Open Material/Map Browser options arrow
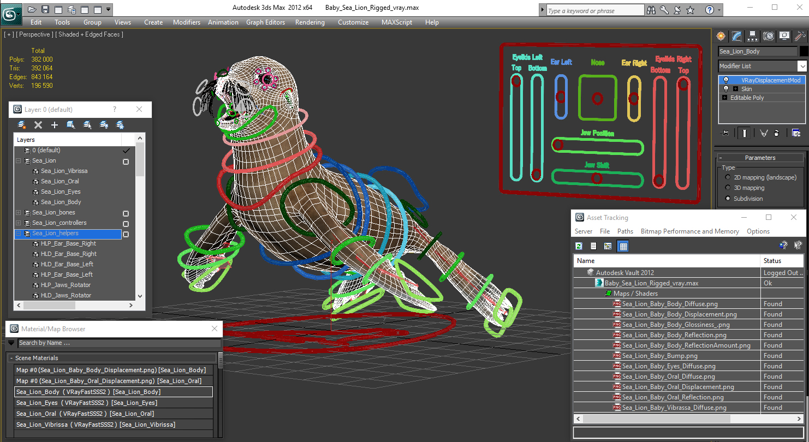This screenshot has height=442, width=809. (11, 343)
